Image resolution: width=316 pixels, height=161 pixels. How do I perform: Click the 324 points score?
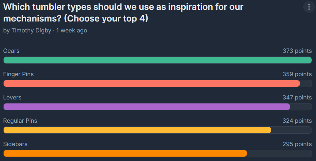point(297,121)
